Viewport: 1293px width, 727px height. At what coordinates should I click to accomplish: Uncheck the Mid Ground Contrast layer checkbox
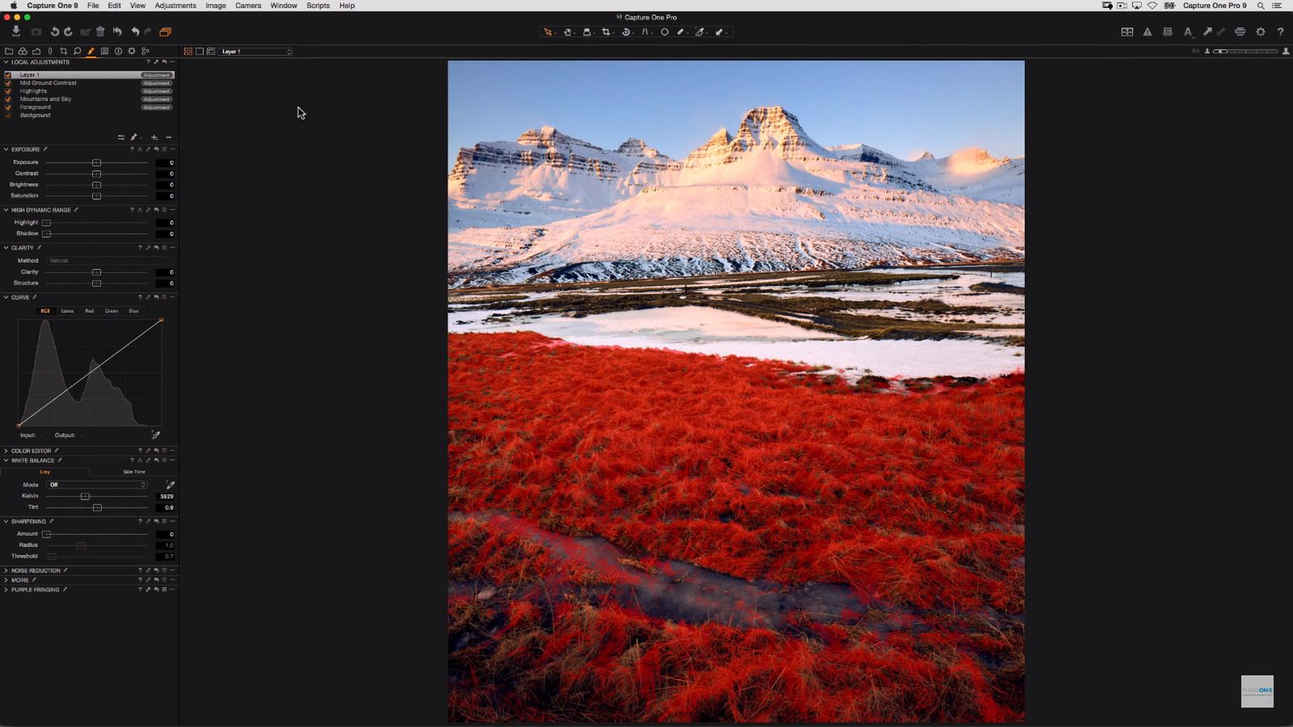[x=8, y=83]
